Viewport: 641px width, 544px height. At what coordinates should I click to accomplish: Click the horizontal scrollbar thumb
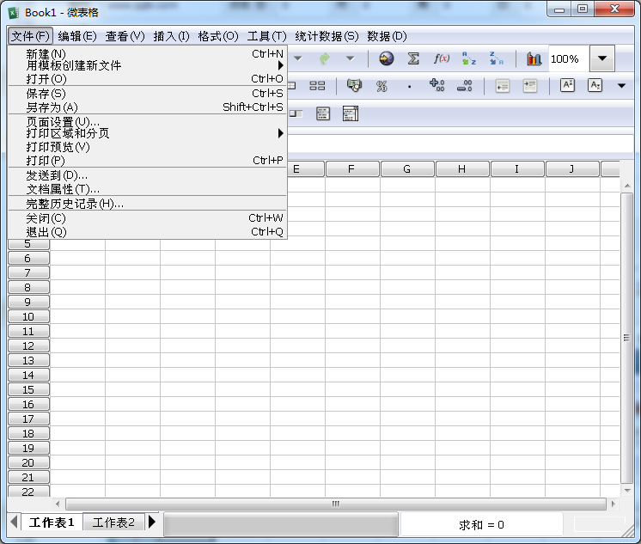335,504
